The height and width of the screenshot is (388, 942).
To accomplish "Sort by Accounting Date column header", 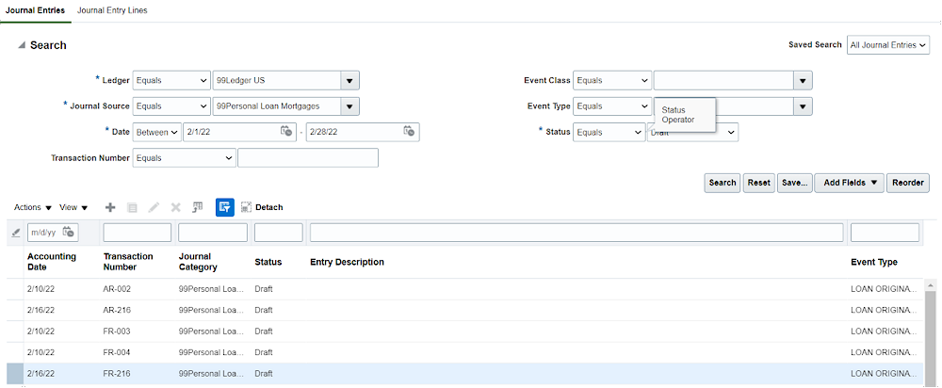I will click(52, 262).
